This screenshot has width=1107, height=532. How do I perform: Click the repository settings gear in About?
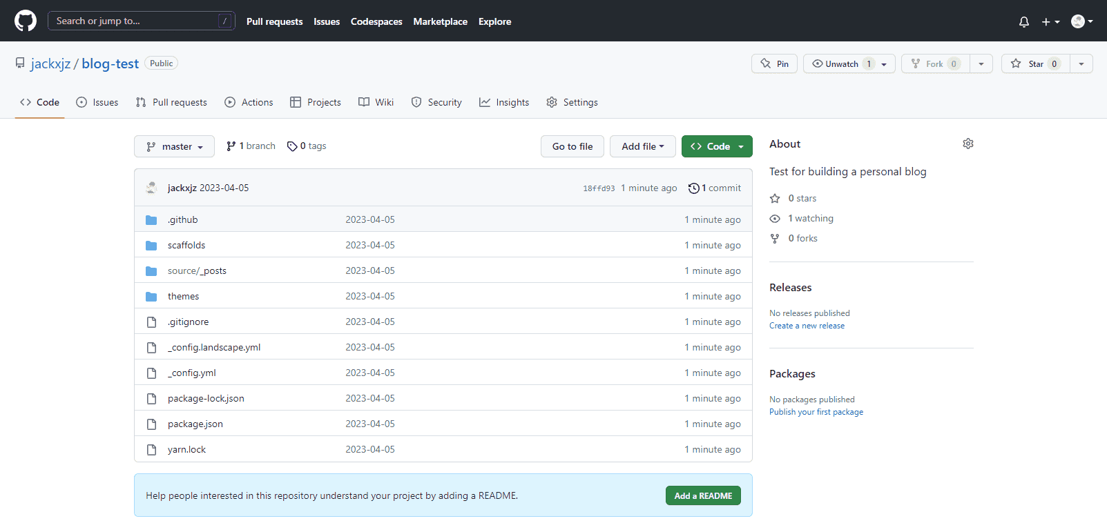[968, 144]
